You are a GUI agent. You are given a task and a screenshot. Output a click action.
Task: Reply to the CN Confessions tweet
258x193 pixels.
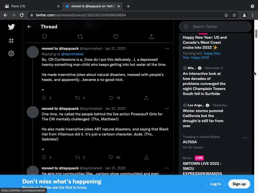(x=44, y=98)
